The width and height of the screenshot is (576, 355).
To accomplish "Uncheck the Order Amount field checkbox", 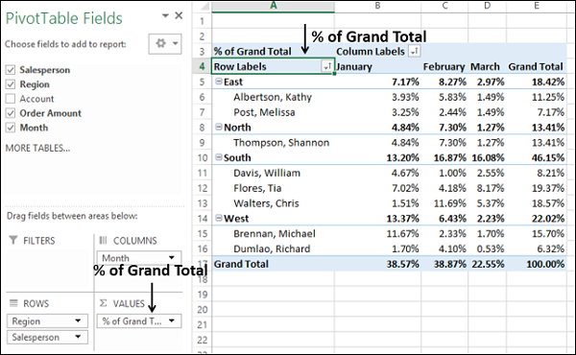I will pyautogui.click(x=11, y=113).
